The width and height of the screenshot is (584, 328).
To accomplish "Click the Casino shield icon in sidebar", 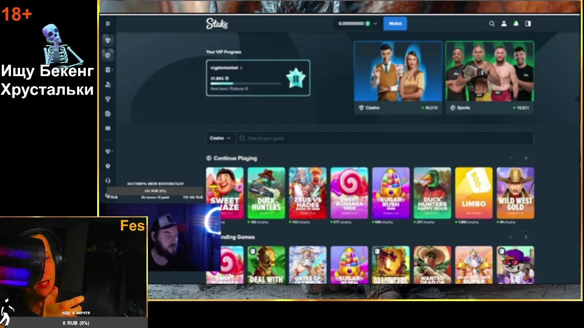I will point(108,40).
